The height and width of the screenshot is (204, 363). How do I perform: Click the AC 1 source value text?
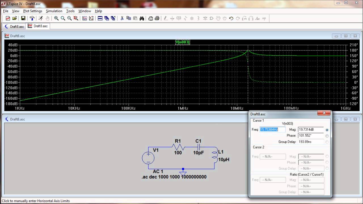pos(158,171)
